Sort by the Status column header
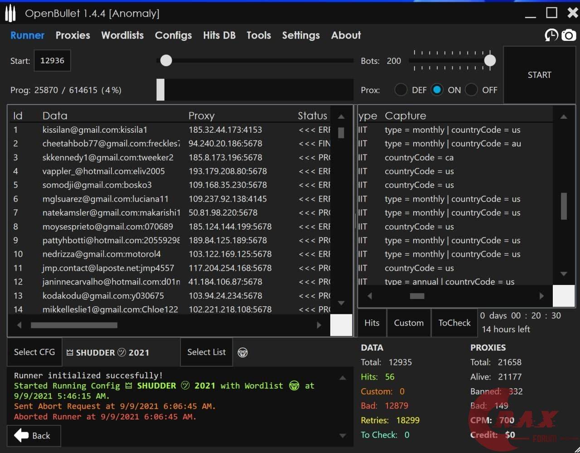Viewport: 580px width, 453px height. [312, 116]
